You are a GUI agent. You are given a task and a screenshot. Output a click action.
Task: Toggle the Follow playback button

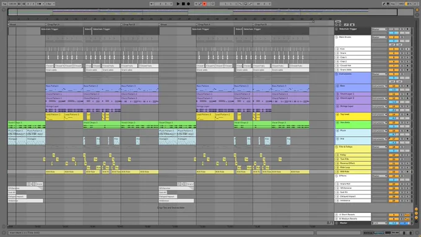[x=152, y=4]
